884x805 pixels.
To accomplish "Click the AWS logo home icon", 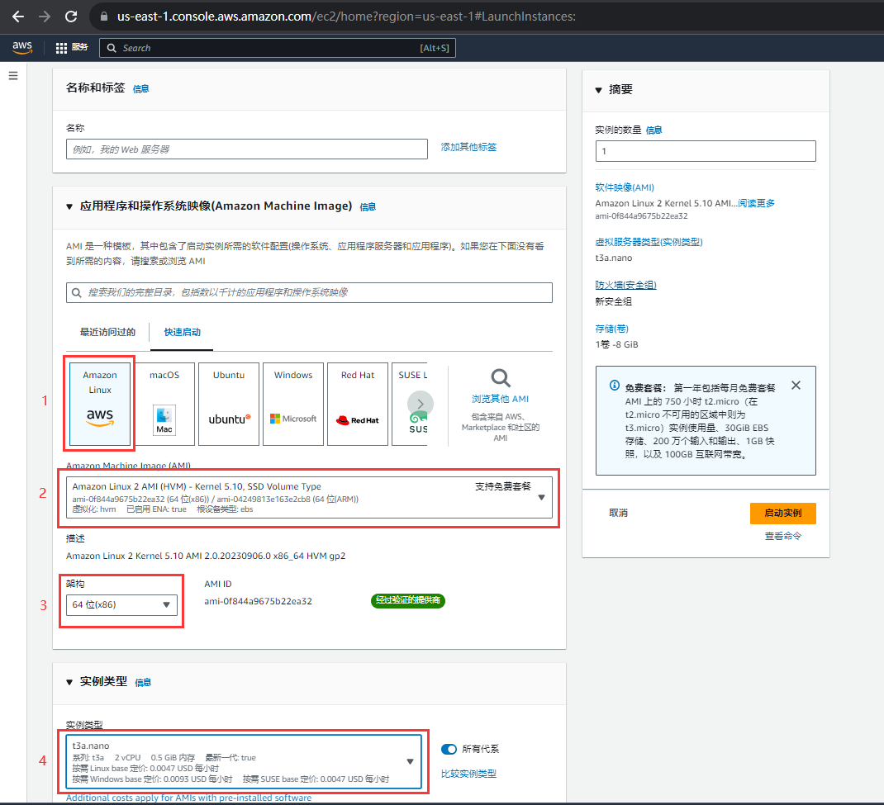I will pos(22,48).
